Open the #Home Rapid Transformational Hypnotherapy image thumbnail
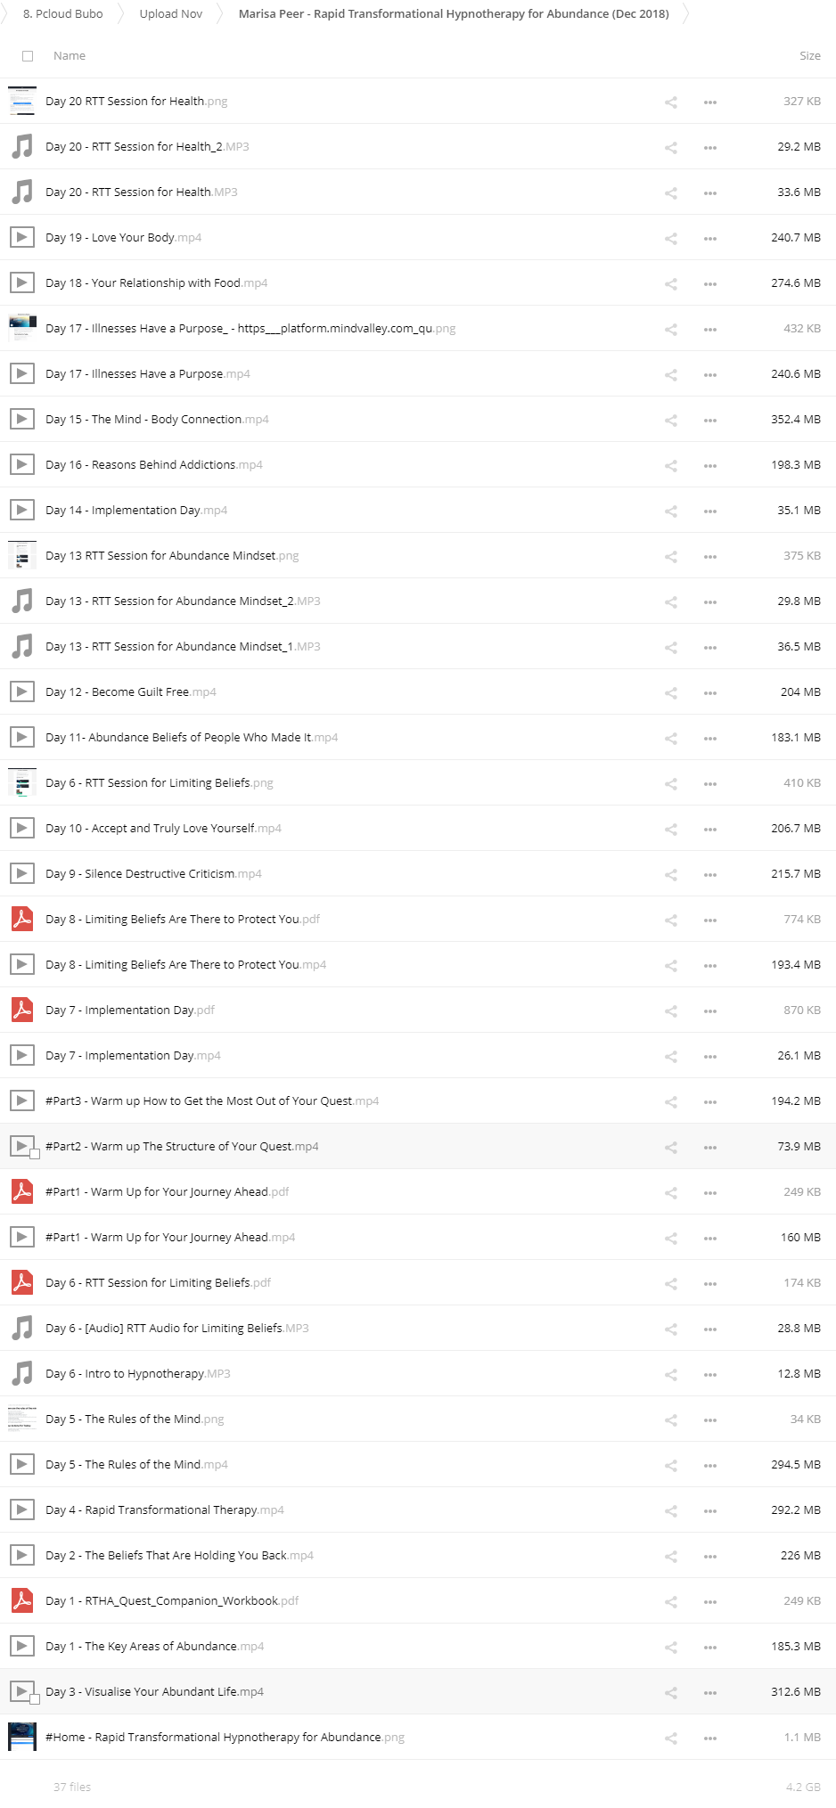 (22, 1737)
